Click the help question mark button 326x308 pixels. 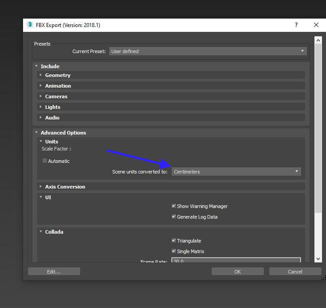[x=296, y=25]
